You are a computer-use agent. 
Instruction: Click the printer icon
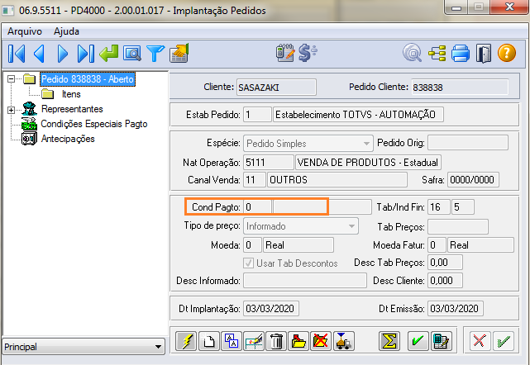click(461, 54)
